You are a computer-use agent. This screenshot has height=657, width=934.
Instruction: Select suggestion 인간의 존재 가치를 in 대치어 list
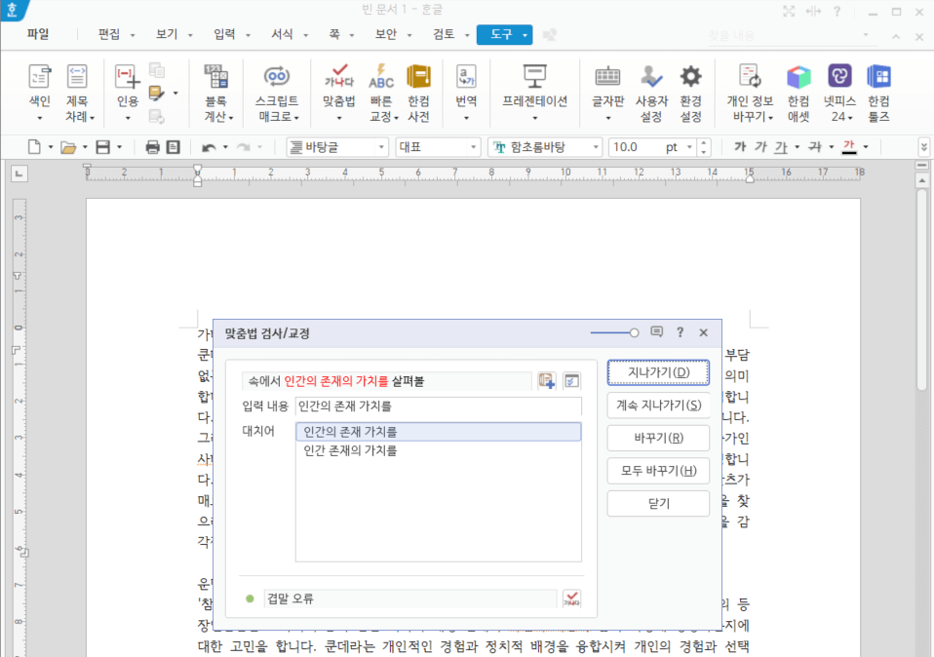click(438, 431)
